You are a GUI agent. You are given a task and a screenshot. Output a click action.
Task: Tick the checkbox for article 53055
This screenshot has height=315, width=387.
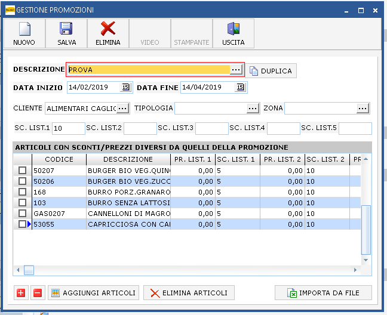[23, 224]
